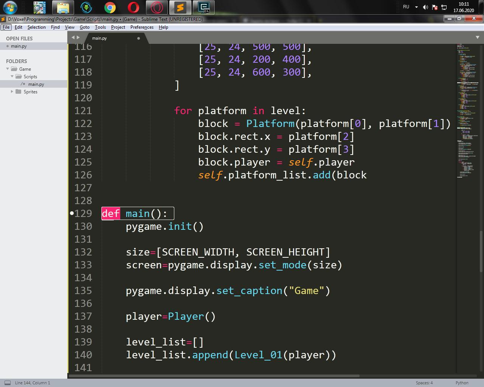Open the Goto menu
This screenshot has height=387, width=484.
pos(85,27)
